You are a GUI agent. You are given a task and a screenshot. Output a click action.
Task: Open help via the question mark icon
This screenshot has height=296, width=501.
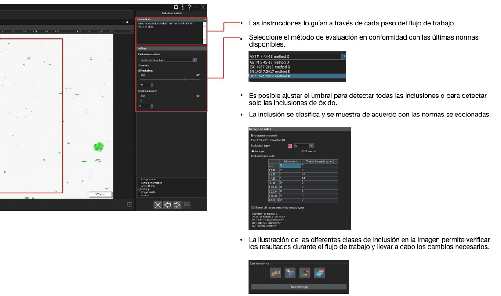(190, 6)
